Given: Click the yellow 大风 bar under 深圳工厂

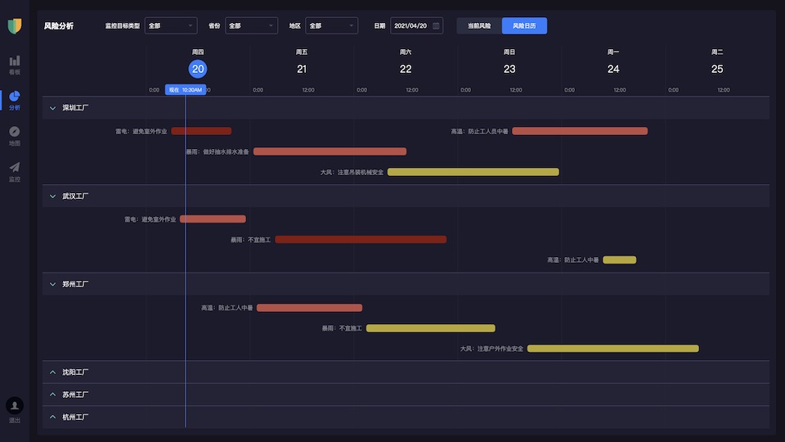Looking at the screenshot, I should (x=473, y=172).
